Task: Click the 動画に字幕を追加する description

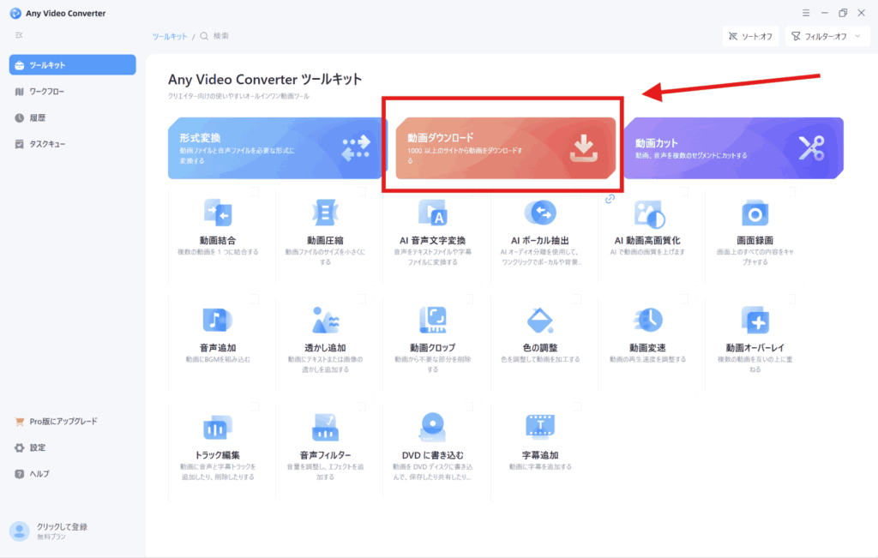Action: click(x=540, y=467)
